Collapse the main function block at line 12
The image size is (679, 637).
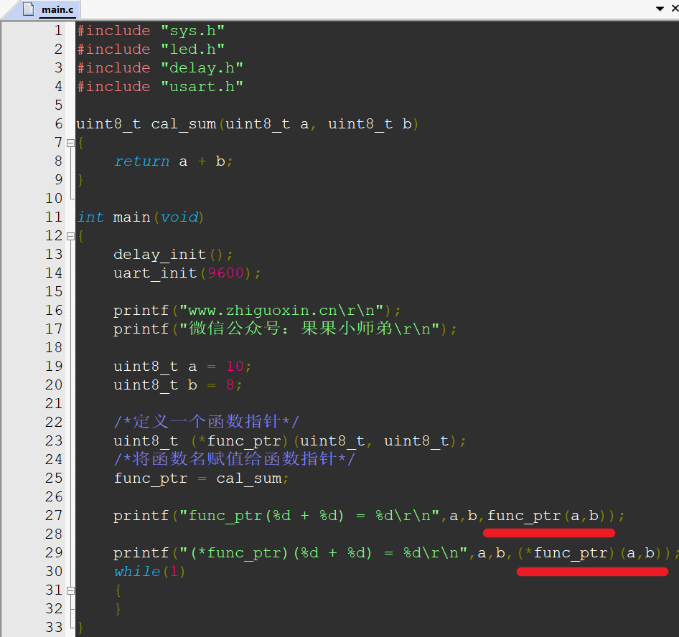(70, 236)
